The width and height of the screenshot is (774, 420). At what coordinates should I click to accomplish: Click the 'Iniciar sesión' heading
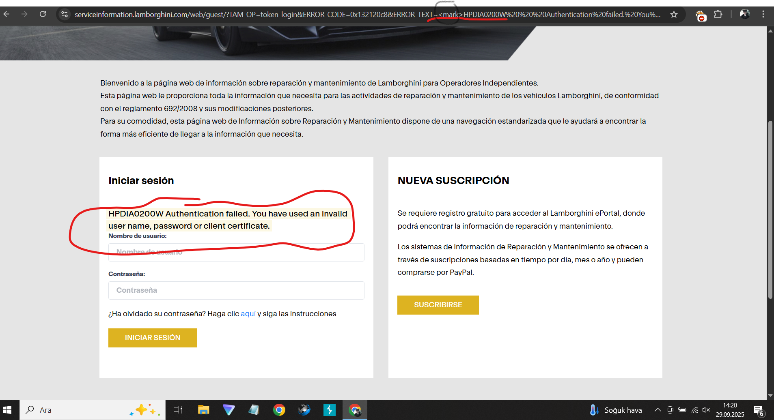[x=141, y=180]
